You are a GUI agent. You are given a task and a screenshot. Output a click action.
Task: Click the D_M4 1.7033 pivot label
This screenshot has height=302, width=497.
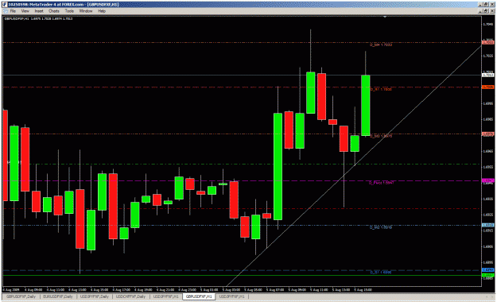(381, 45)
